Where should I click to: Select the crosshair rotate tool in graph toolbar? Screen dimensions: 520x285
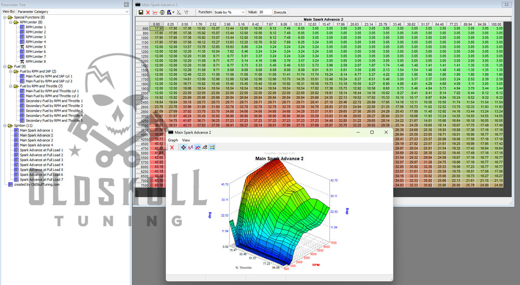pyautogui.click(x=183, y=147)
